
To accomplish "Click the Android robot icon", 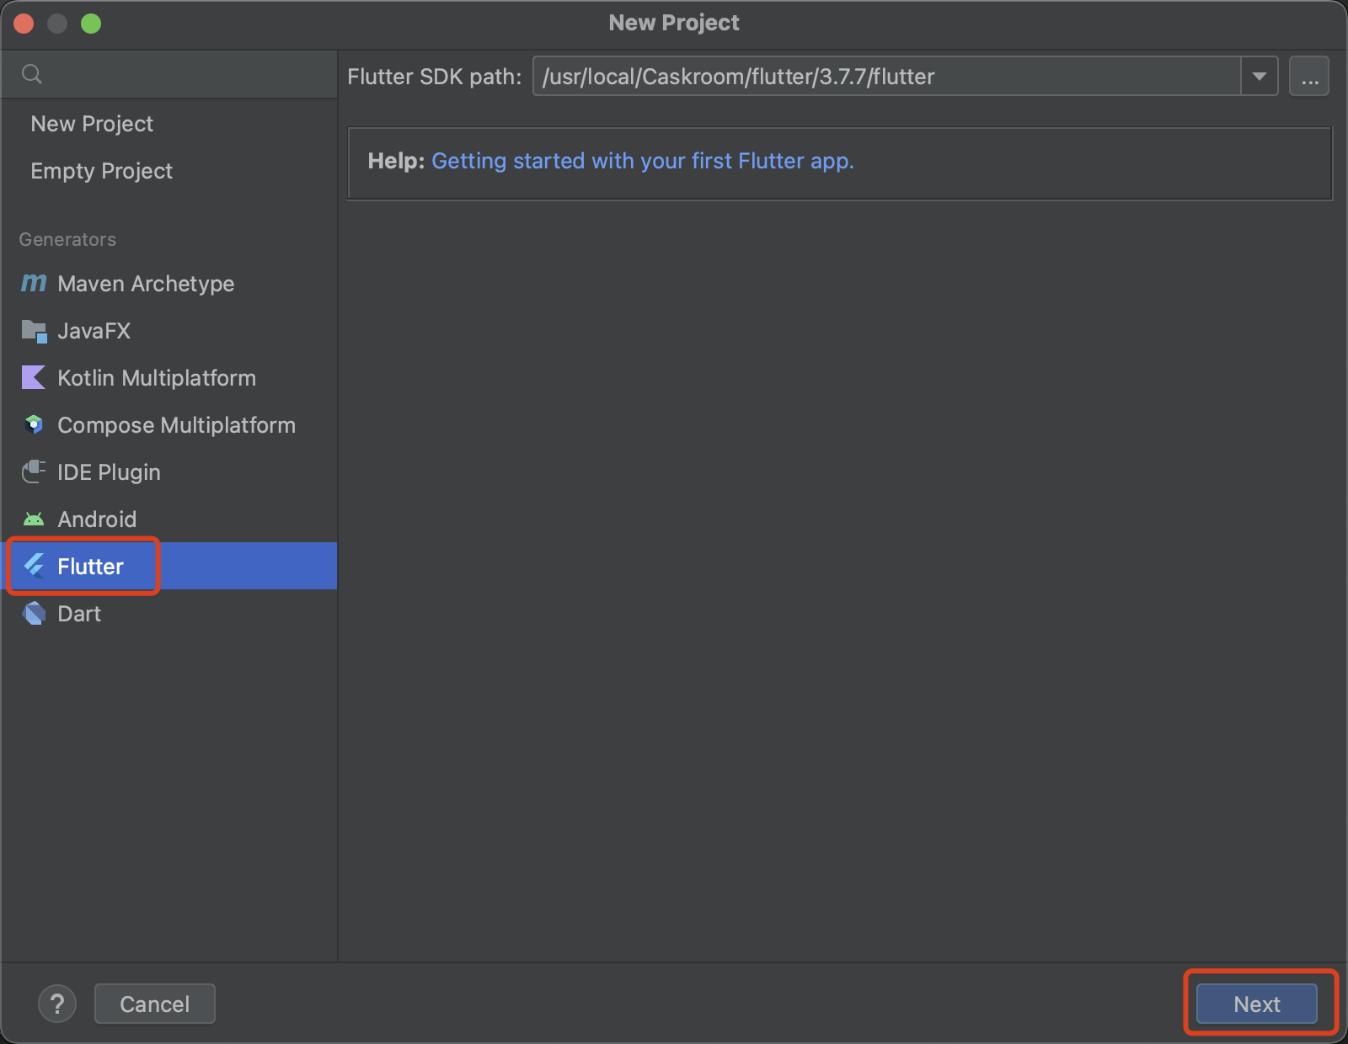I will click(x=34, y=519).
